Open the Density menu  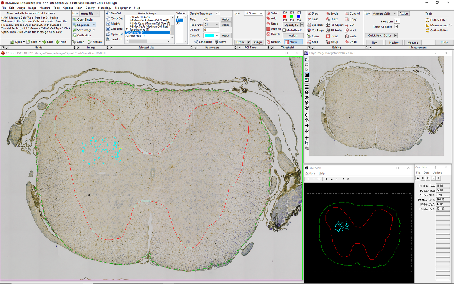click(90, 8)
